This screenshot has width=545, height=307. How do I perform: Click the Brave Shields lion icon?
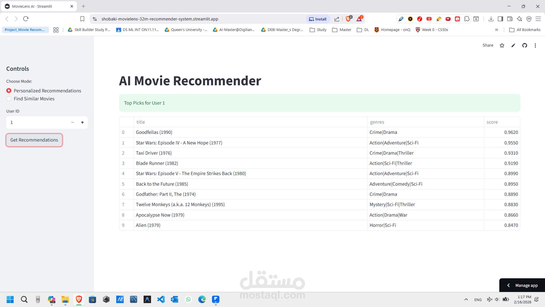[348, 19]
